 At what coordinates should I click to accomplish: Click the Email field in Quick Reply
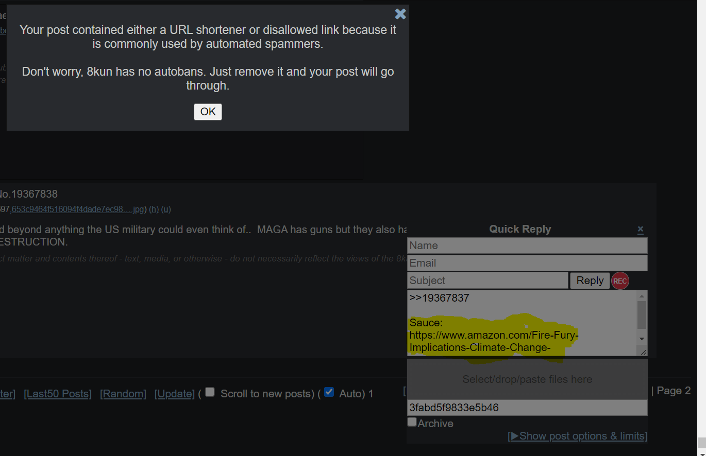[527, 263]
